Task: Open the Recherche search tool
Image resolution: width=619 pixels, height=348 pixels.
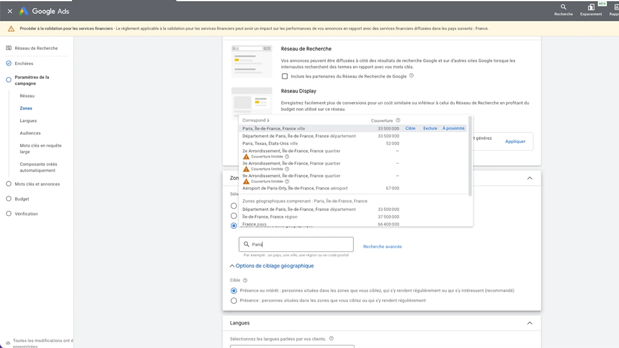Action: coord(563,10)
